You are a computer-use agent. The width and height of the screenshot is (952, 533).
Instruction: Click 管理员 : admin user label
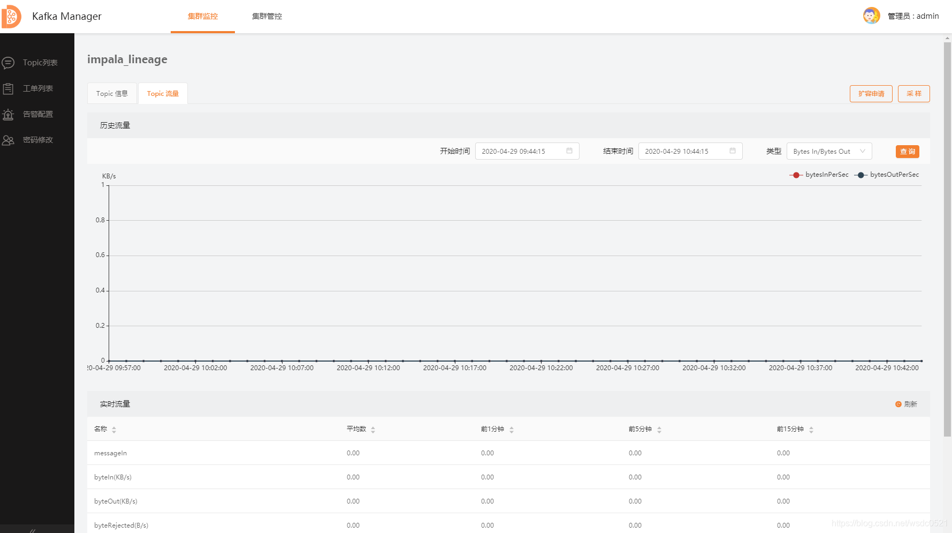coord(913,16)
